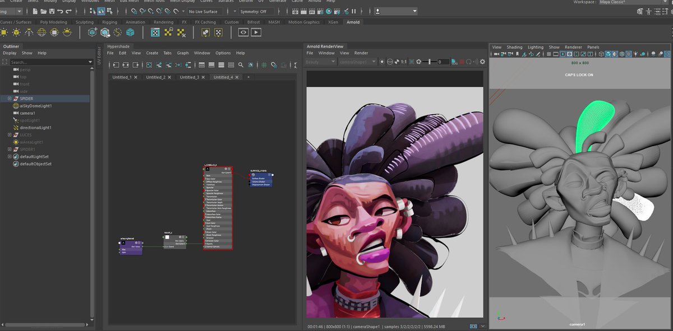Toggle the render pause icon in status line
This screenshot has width=673, height=331.
354,11
